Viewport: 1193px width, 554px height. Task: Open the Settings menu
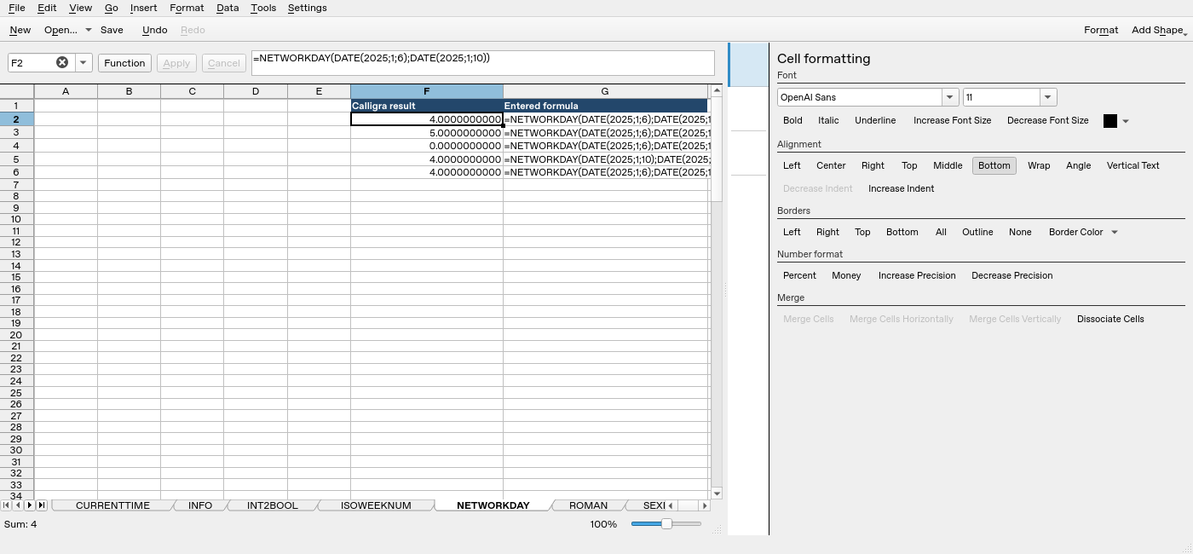pos(307,8)
